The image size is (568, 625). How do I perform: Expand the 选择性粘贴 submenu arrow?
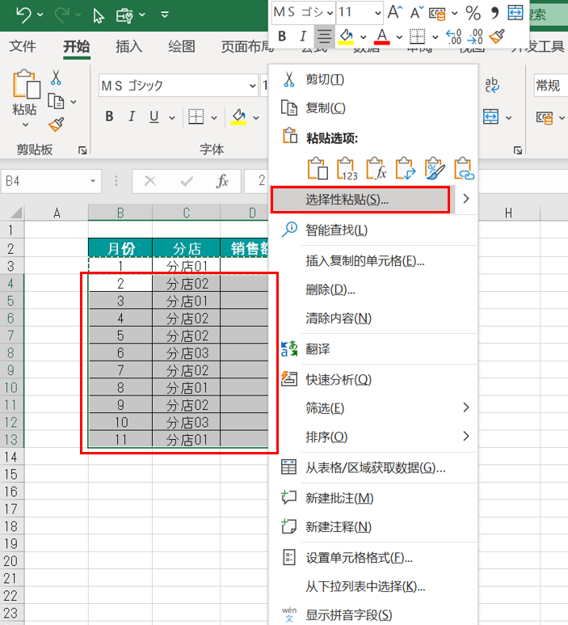point(465,199)
